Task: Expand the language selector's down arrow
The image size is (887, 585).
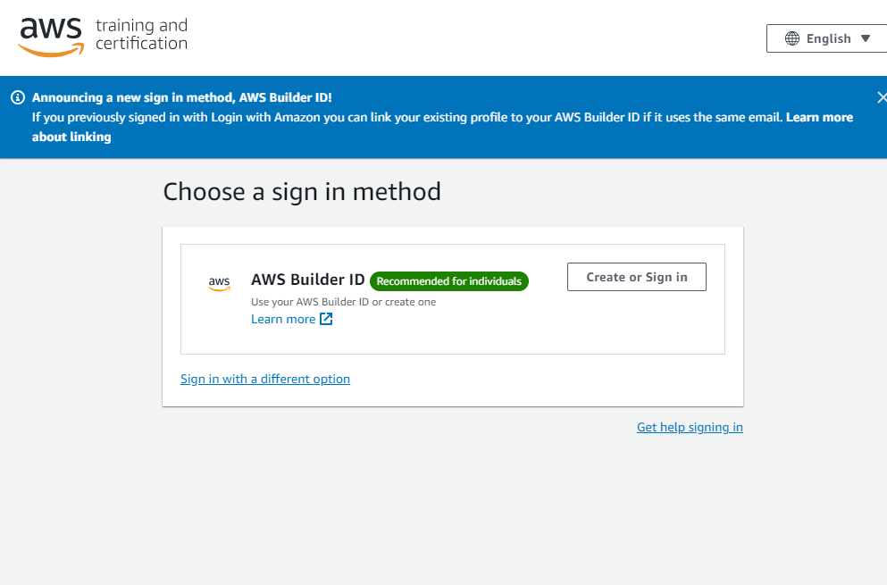Action: pos(865,38)
